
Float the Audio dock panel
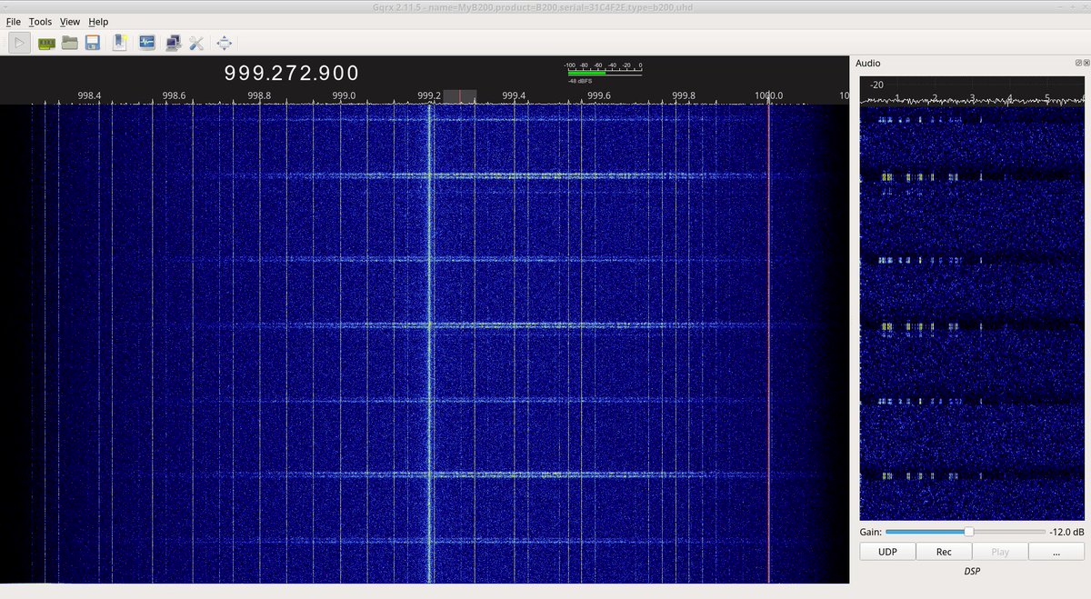pos(1078,64)
